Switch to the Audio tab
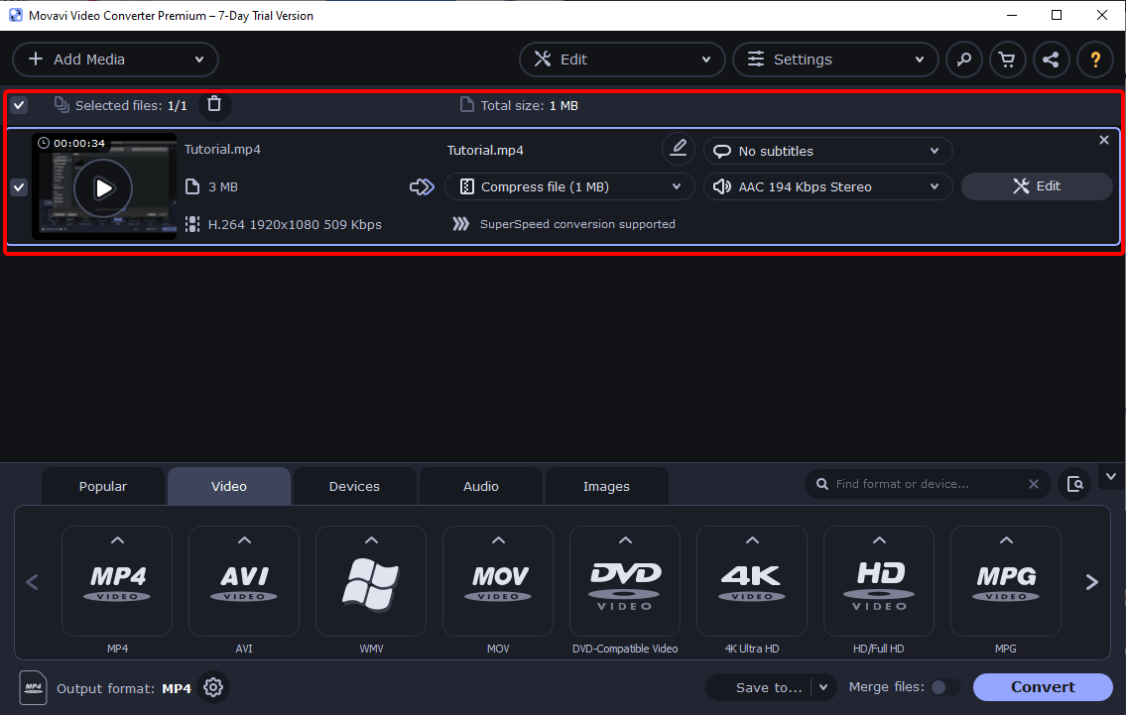The image size is (1126, 715). click(481, 486)
